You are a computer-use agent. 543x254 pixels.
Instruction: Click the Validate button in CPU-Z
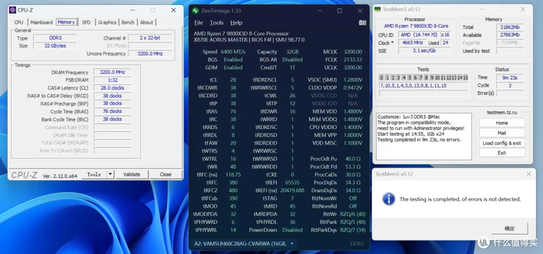[132, 175]
